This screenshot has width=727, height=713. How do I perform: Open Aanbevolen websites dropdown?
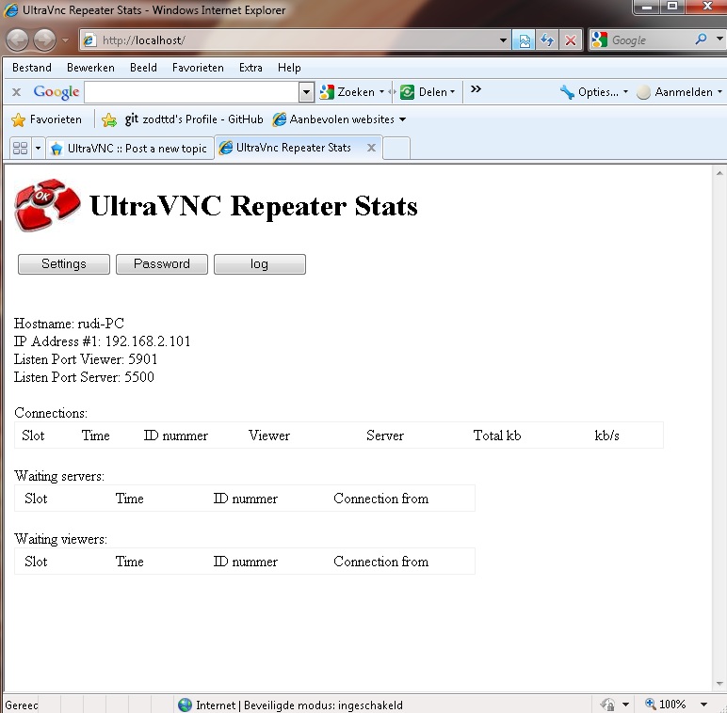click(339, 119)
